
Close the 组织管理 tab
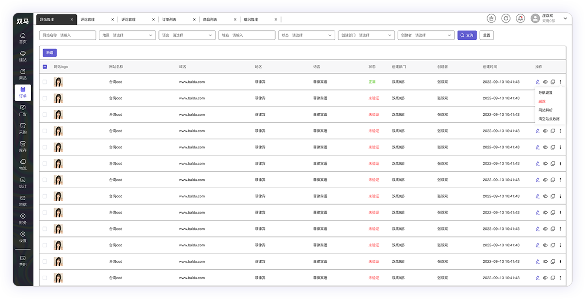point(276,19)
